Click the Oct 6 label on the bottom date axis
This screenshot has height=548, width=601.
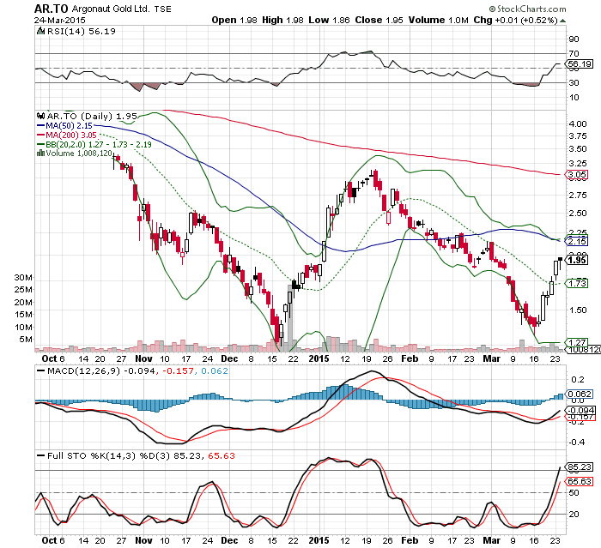pos(53,541)
